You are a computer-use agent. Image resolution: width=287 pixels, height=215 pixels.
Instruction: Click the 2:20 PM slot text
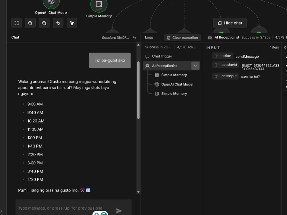(x=35, y=155)
